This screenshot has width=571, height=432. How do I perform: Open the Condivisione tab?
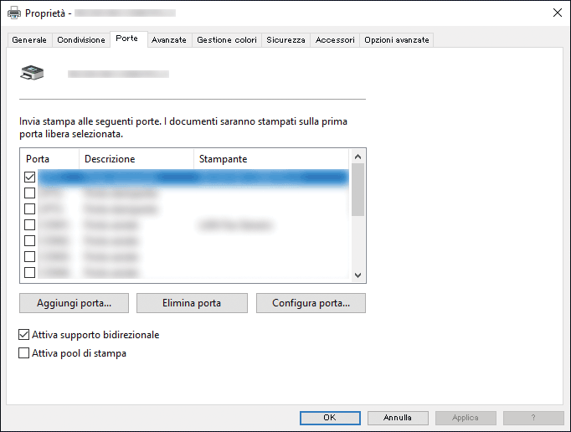(81, 39)
